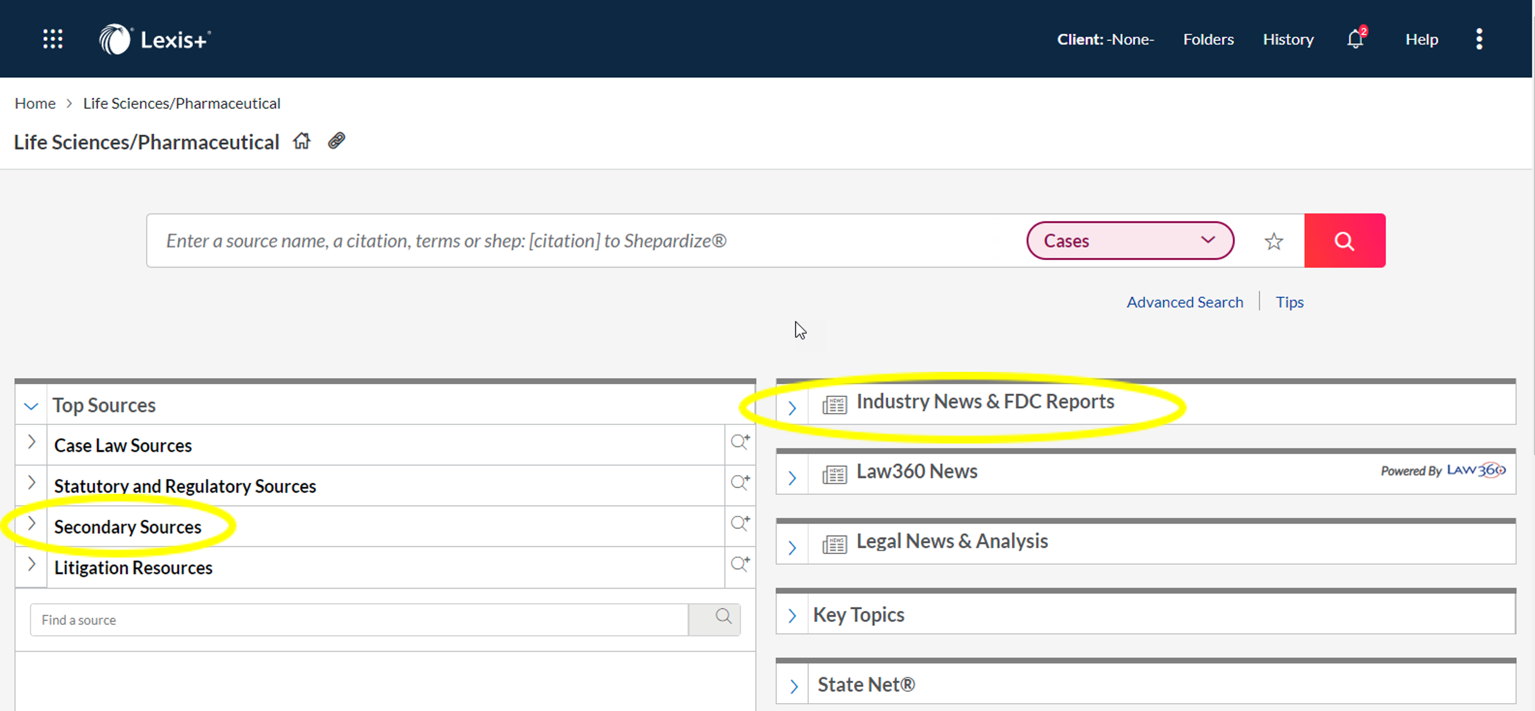Open notifications bell icon
Viewport: 1535px width, 711px height.
pos(1356,39)
